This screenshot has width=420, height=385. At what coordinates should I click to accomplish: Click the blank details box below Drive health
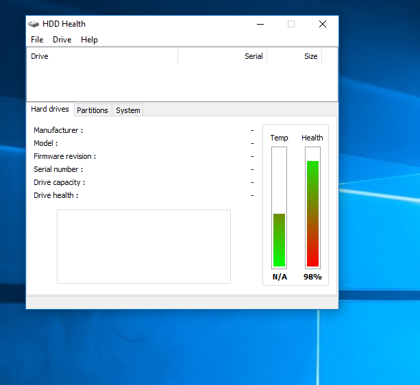144,247
